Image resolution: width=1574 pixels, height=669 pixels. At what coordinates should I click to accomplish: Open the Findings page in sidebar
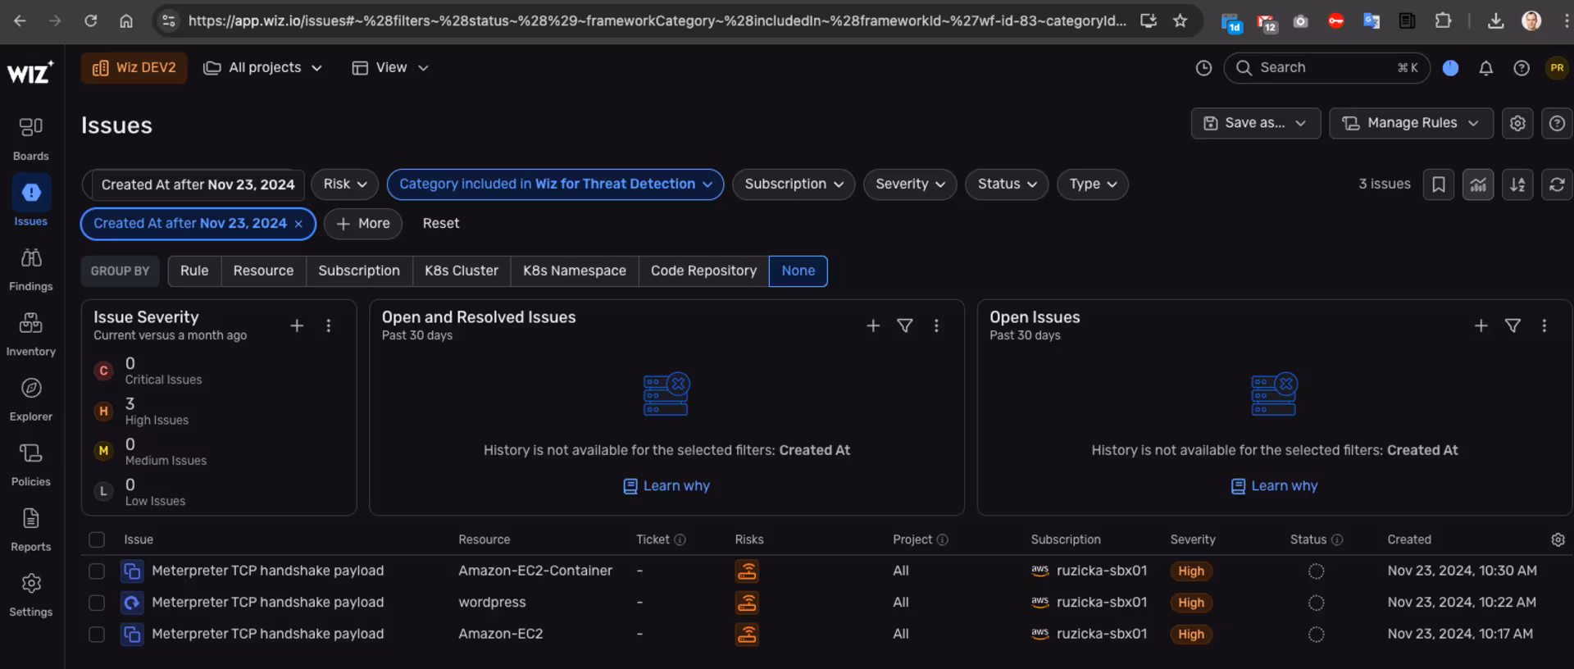point(31,269)
